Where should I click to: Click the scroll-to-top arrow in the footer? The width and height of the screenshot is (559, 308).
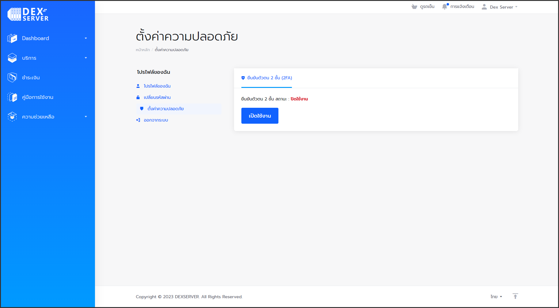[516, 296]
